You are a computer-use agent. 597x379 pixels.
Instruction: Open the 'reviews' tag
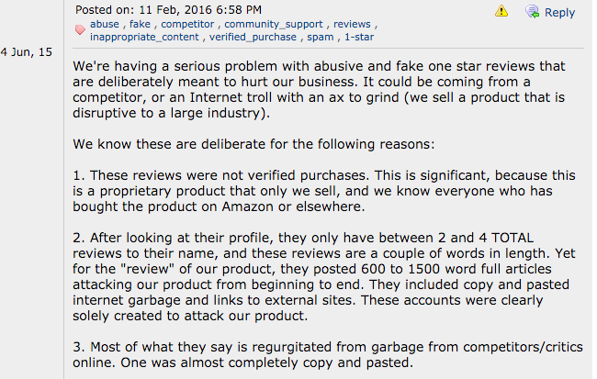(x=352, y=24)
